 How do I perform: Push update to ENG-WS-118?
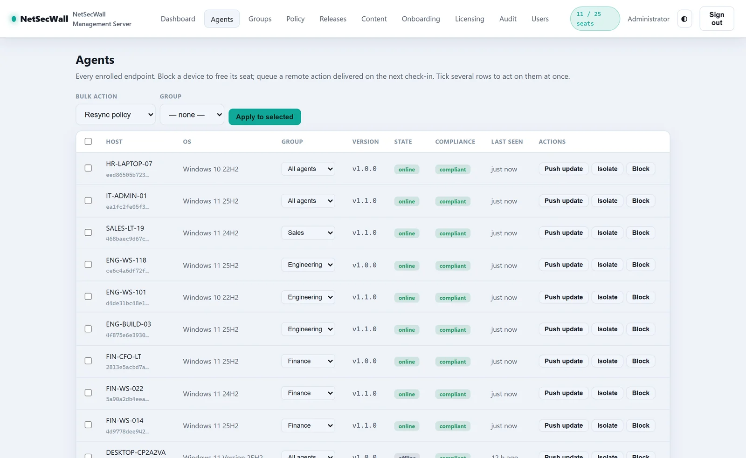pyautogui.click(x=564, y=265)
